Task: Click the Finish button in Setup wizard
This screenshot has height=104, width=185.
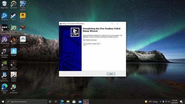Action: click(111, 74)
